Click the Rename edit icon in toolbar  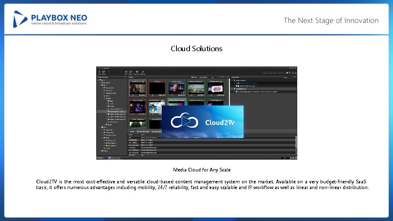coord(104,72)
